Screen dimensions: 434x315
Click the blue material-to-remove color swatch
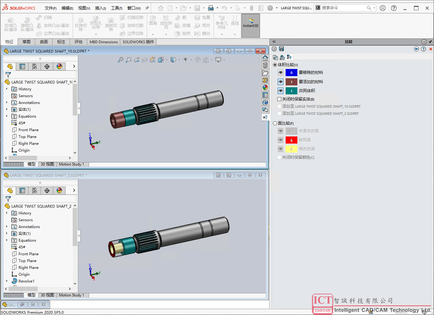coord(291,73)
